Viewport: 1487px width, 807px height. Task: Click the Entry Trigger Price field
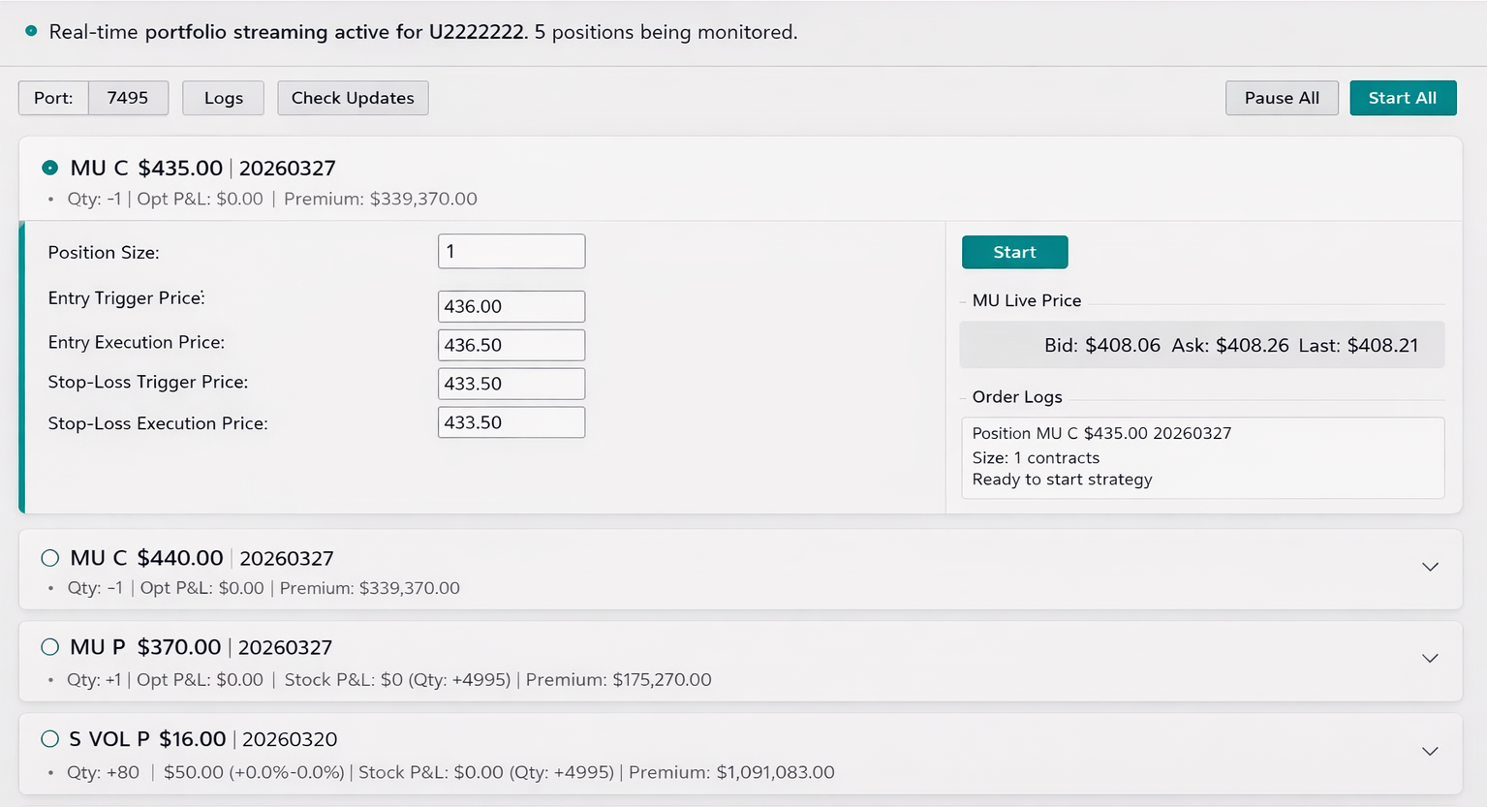point(511,306)
